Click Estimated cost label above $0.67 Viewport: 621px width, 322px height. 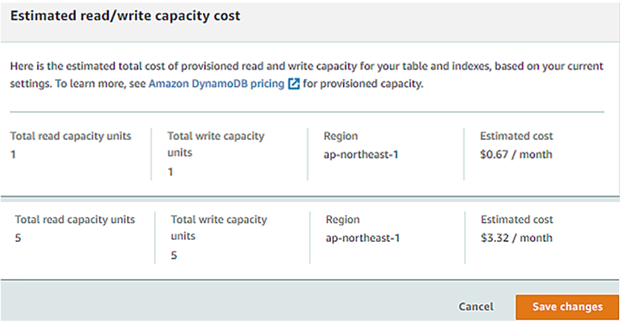click(x=516, y=136)
